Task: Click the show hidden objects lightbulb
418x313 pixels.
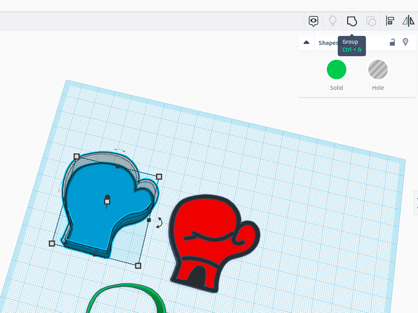Action: (333, 21)
